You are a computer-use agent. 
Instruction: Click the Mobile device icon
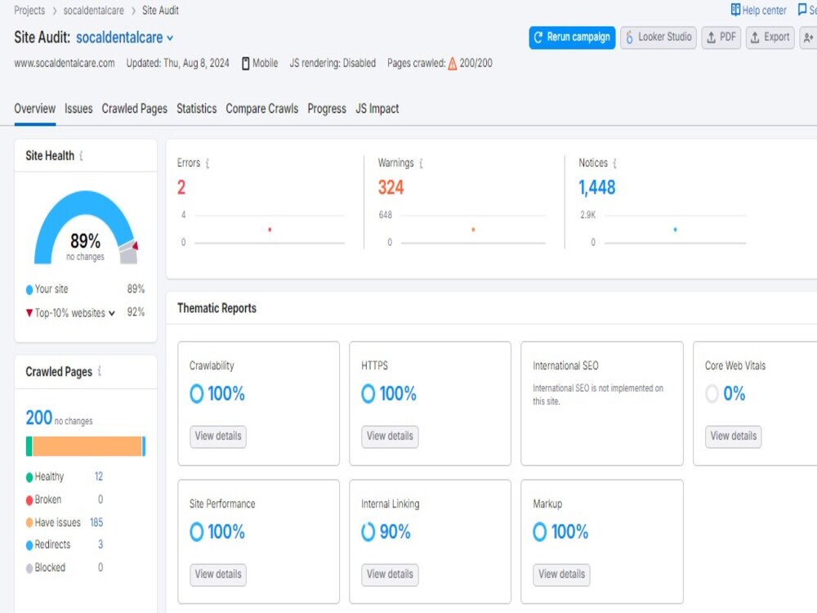(x=245, y=64)
